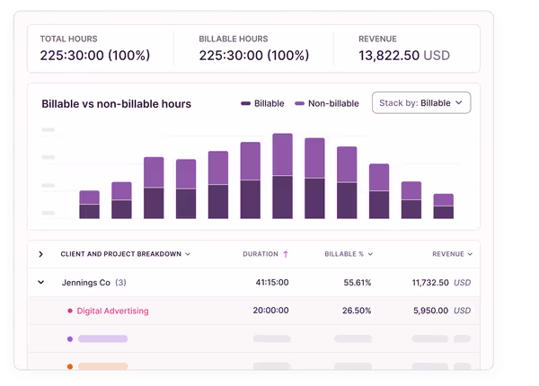Click the Jennings Co client name
The width and height of the screenshot is (539, 386).
click(86, 282)
